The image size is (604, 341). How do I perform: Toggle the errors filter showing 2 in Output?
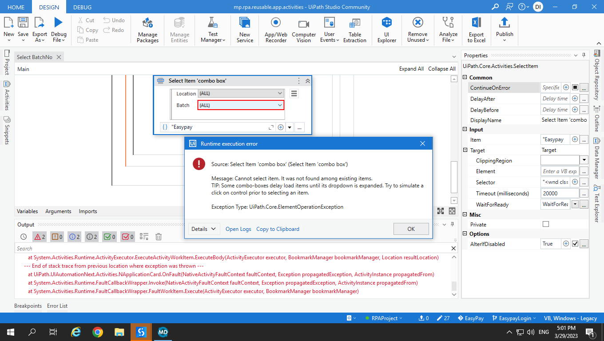click(x=40, y=237)
